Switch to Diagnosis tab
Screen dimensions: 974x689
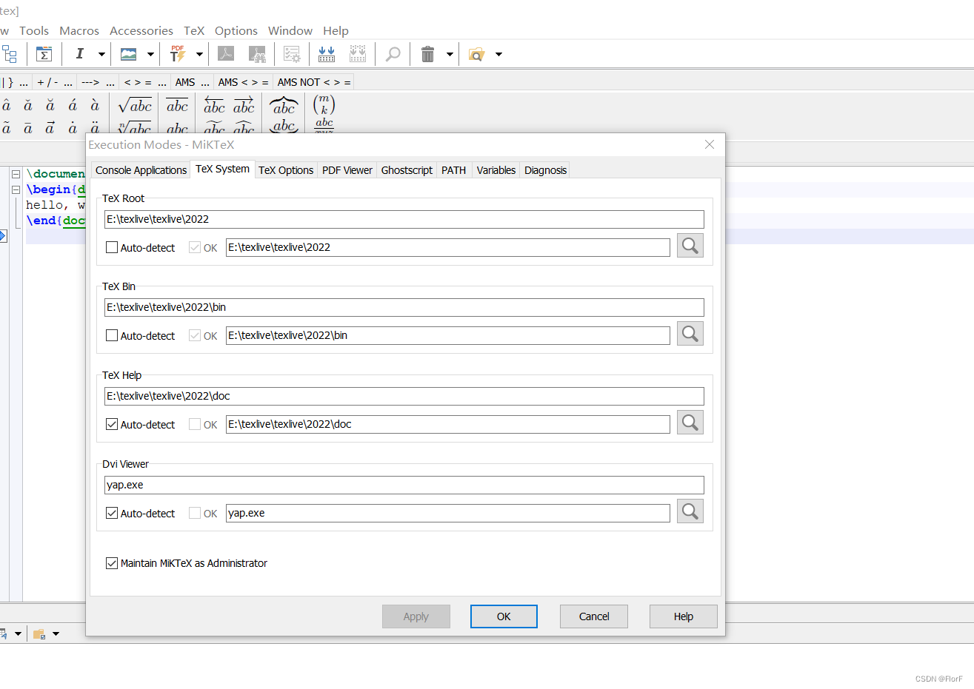coord(545,170)
